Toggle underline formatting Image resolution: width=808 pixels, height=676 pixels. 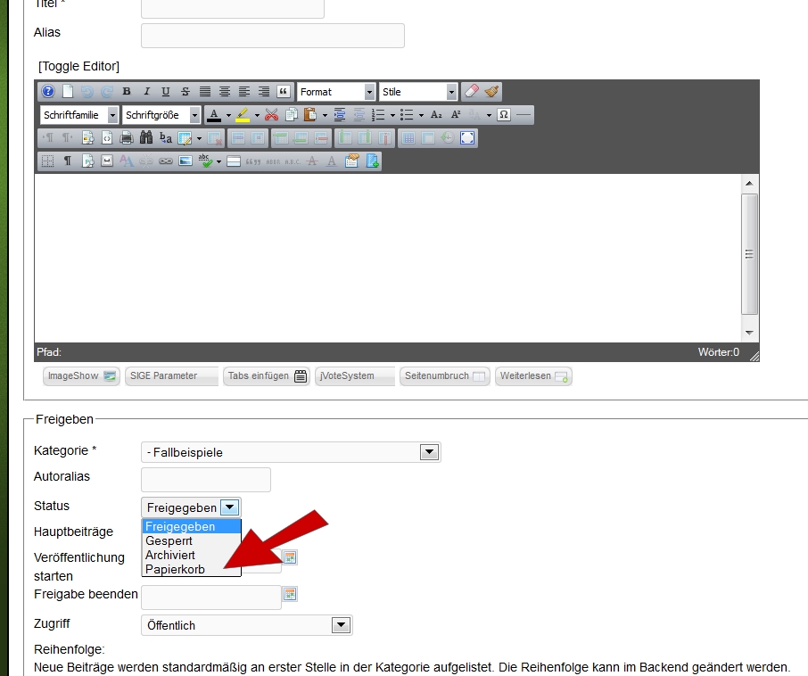(x=166, y=92)
